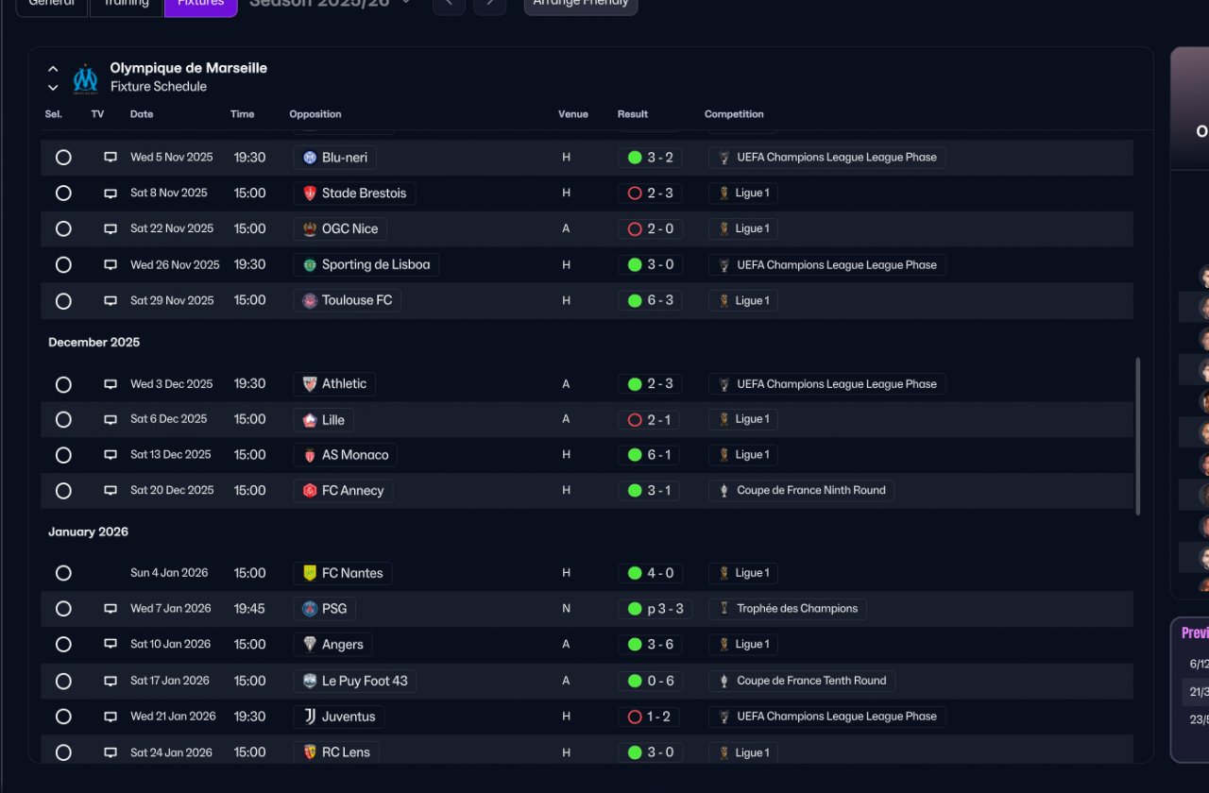Click the Lille club badge
The height and width of the screenshot is (793, 1209).
coord(310,420)
